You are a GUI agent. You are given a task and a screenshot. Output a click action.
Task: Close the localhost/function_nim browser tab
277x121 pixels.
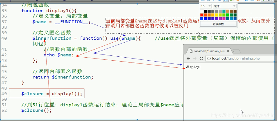228,51
